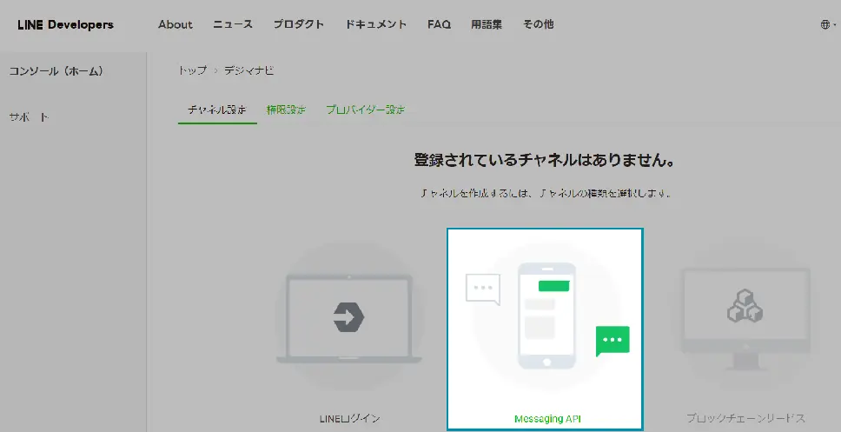This screenshot has width=841, height=432.
Task: Open サポート in the sidebar
Action: (x=30, y=117)
